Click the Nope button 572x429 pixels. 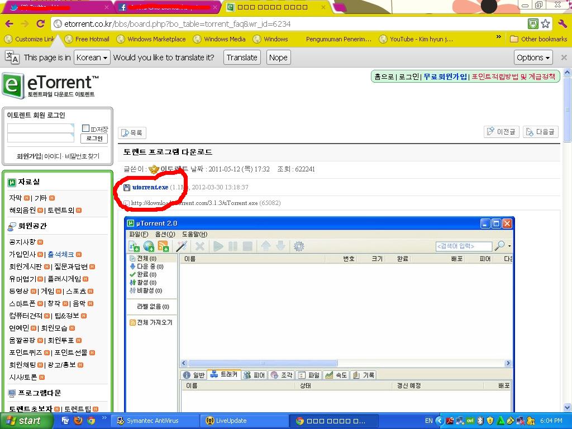coord(278,58)
